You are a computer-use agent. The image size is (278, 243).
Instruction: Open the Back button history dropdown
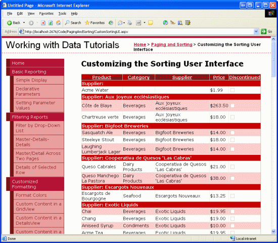(24, 23)
